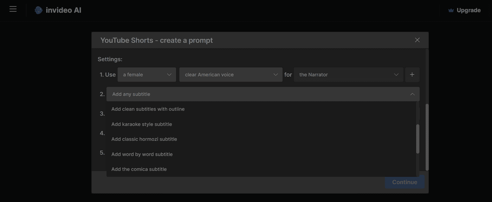Click the 'Settings:' heading text
This screenshot has width=492, height=202.
pyautogui.click(x=110, y=59)
